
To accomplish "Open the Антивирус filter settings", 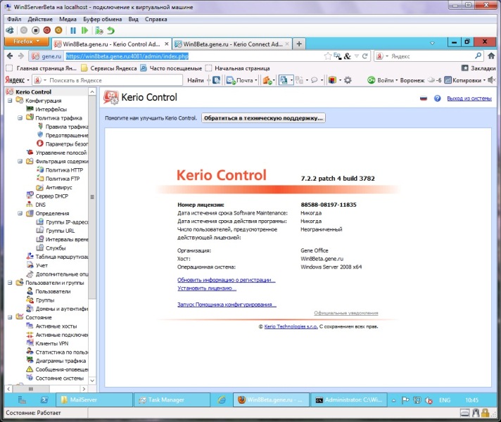I will pos(58,188).
